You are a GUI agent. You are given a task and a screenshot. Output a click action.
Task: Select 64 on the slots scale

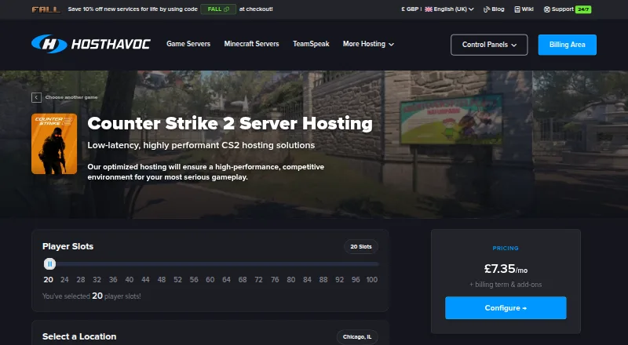226,280
